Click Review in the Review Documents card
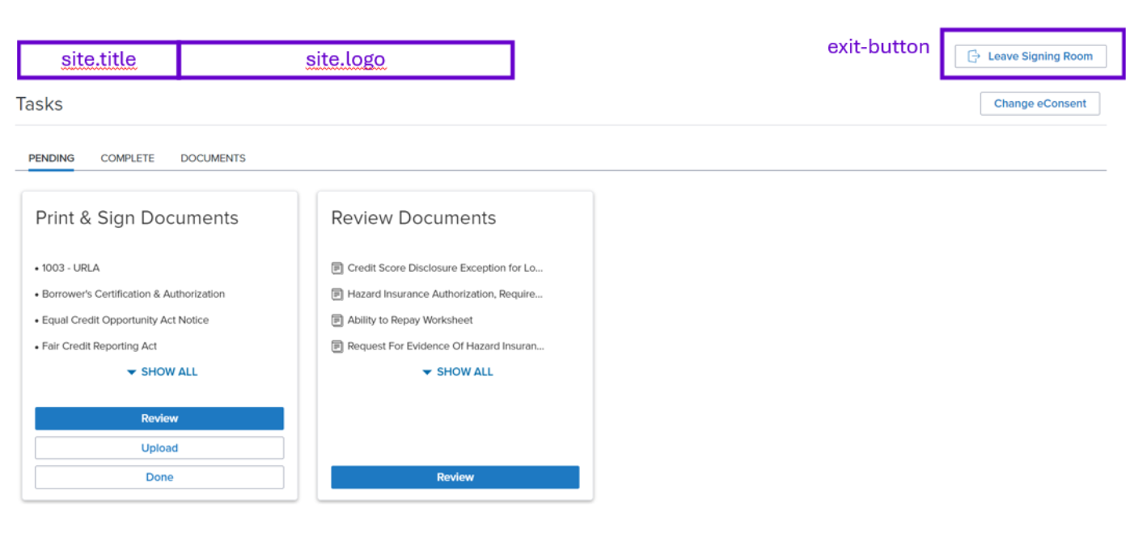This screenshot has height=542, width=1130. (x=455, y=476)
